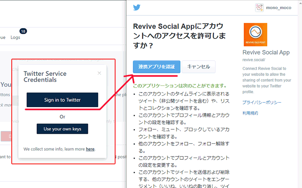The image size is (302, 188).
Task: Click the Revive Social App name in sidebar
Action: pyautogui.click(x=266, y=53)
